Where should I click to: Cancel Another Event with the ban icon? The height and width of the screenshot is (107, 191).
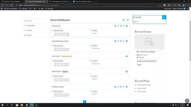[121, 87]
